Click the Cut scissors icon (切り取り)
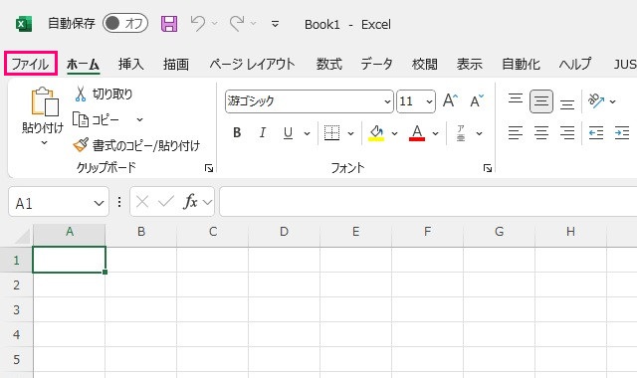 [80, 94]
